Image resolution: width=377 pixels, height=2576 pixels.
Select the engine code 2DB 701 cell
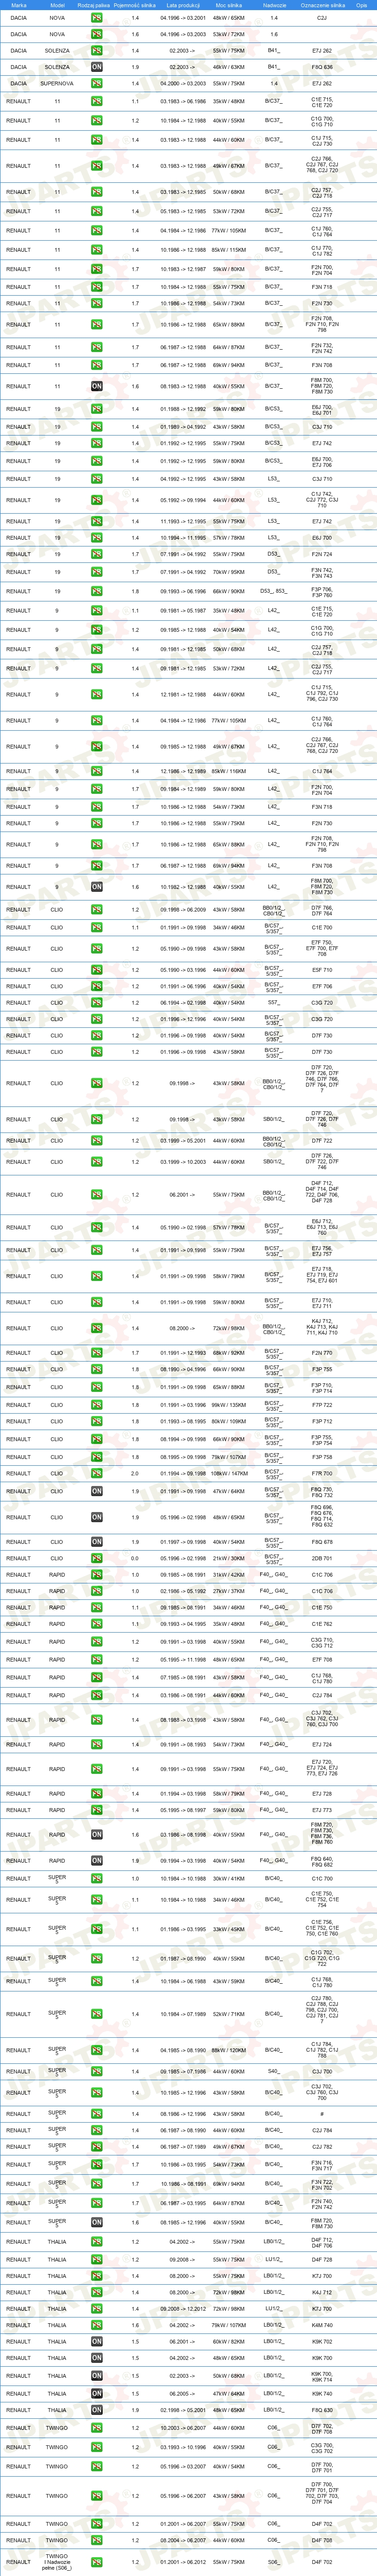point(322,1558)
